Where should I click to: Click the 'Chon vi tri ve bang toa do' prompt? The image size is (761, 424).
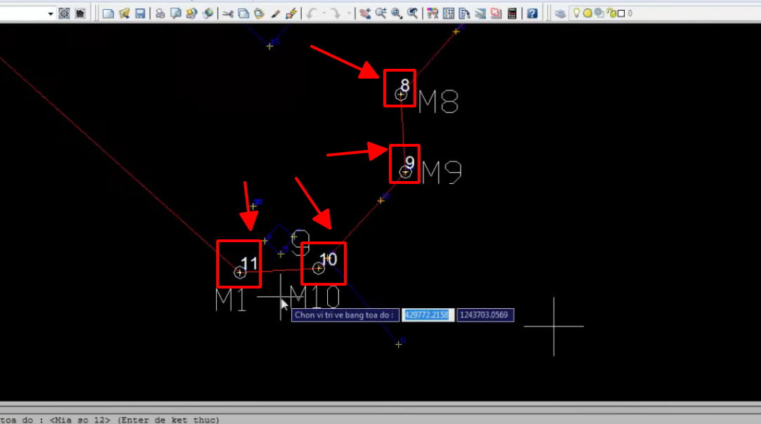(x=345, y=315)
